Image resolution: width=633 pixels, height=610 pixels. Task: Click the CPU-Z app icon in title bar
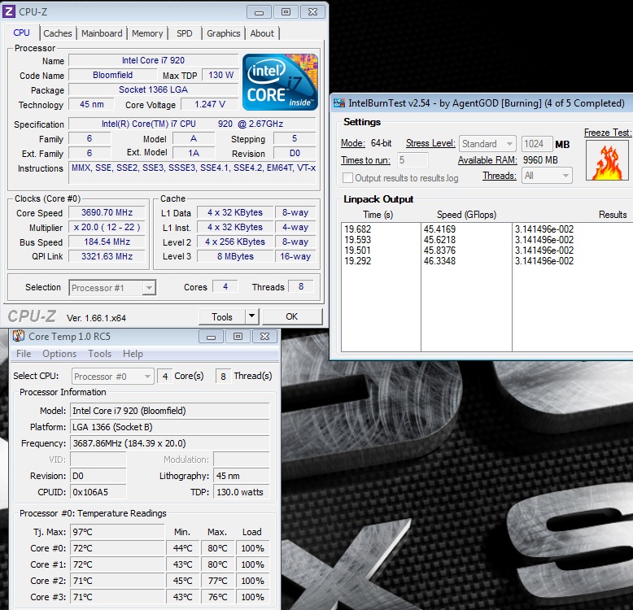(9, 12)
